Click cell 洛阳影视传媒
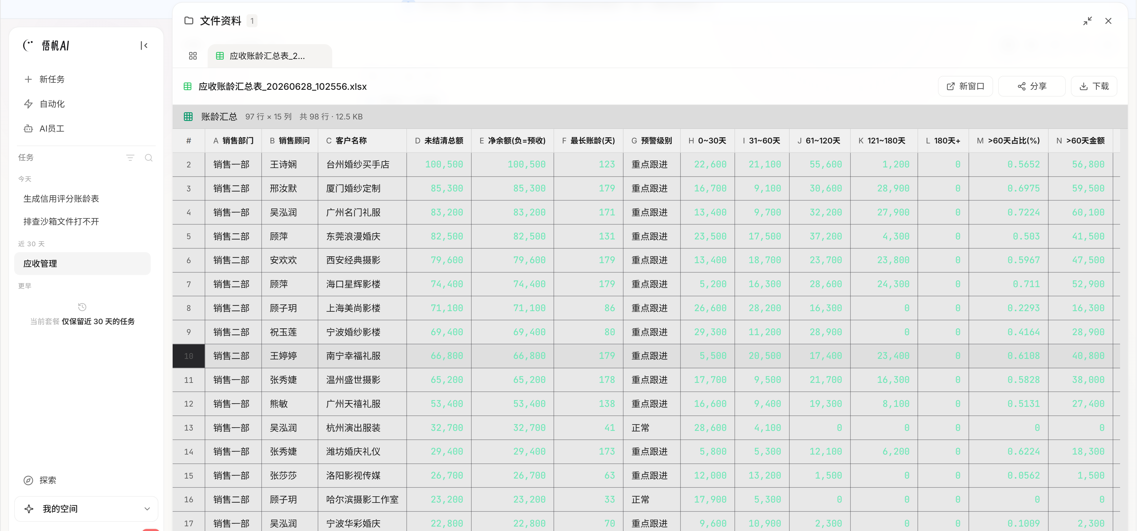The width and height of the screenshot is (1137, 531). click(x=362, y=475)
